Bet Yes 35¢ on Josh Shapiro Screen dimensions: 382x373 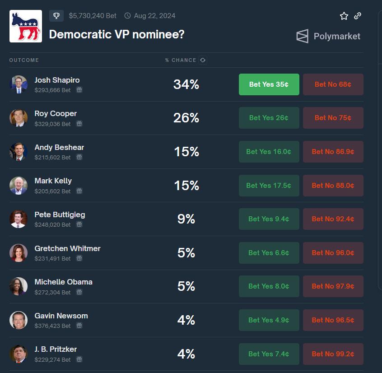click(269, 84)
